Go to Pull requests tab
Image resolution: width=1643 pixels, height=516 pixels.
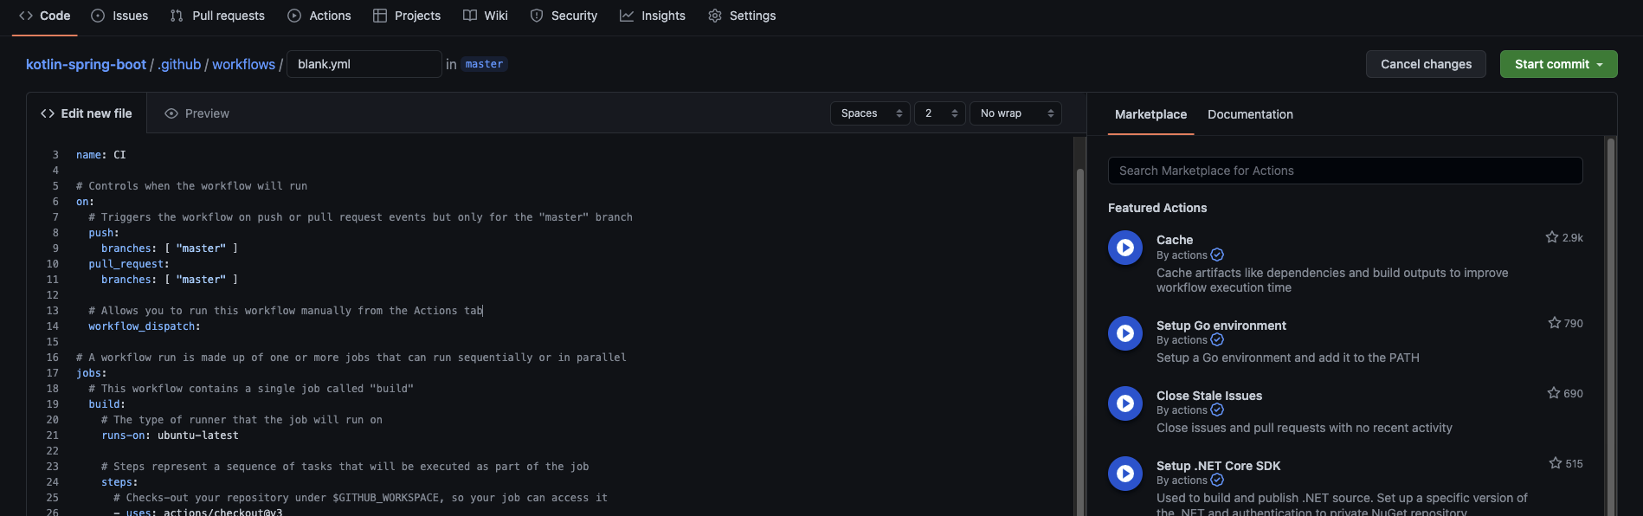click(x=217, y=16)
